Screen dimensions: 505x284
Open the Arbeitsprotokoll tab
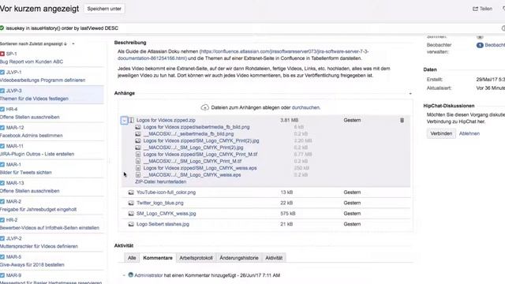click(196, 258)
